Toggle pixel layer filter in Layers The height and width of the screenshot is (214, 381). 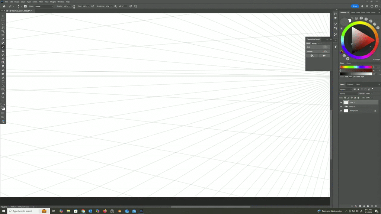coord(355,90)
